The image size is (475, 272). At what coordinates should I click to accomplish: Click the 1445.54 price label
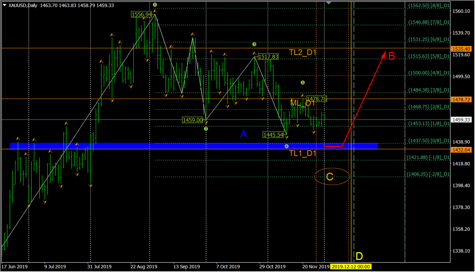pyautogui.click(x=273, y=135)
